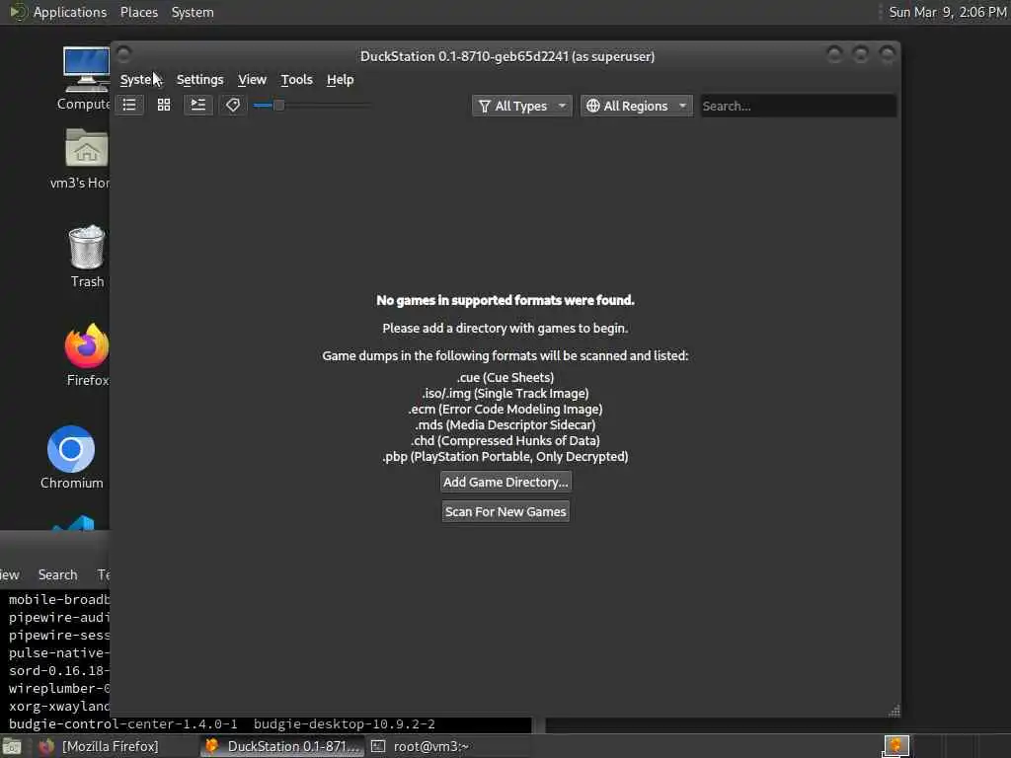Open Search menu in terminal window
1011x758 pixels.
click(x=57, y=575)
